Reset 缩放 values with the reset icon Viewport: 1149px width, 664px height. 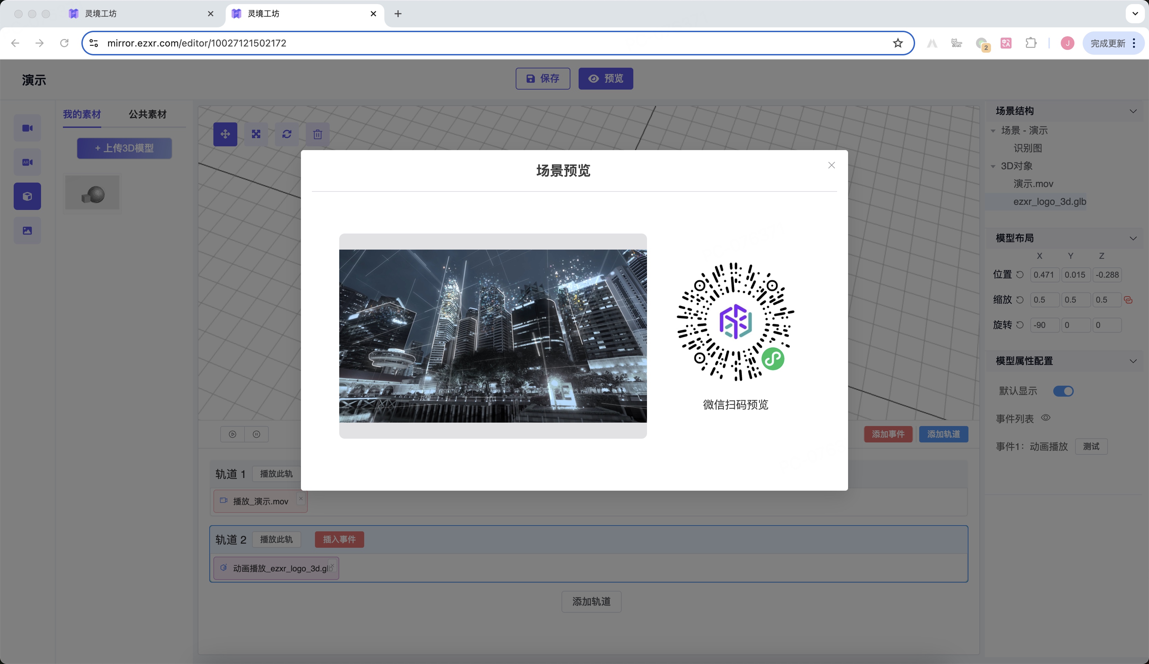(1020, 300)
